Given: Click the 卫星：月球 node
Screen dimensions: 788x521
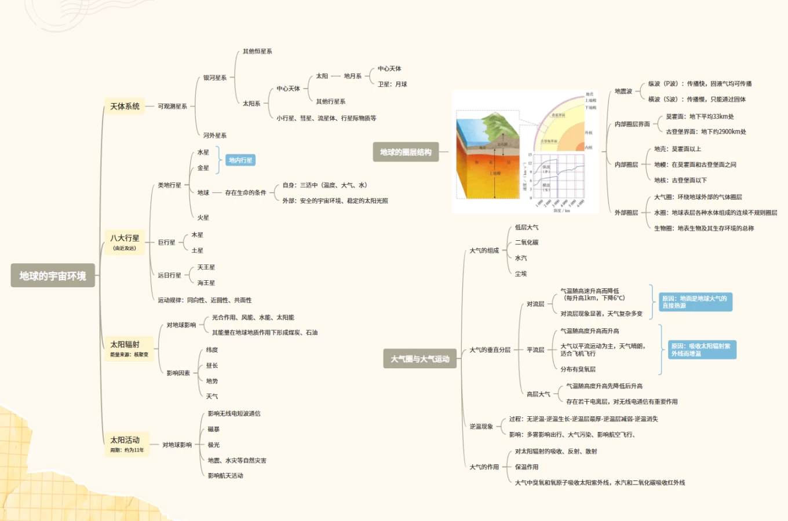Looking at the screenshot, I should (x=392, y=84).
